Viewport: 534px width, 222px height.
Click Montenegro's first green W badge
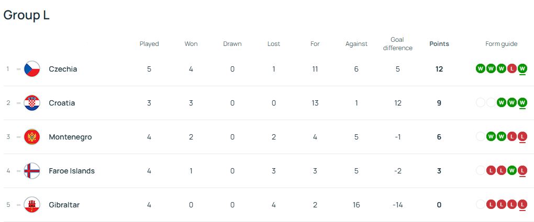click(x=491, y=137)
